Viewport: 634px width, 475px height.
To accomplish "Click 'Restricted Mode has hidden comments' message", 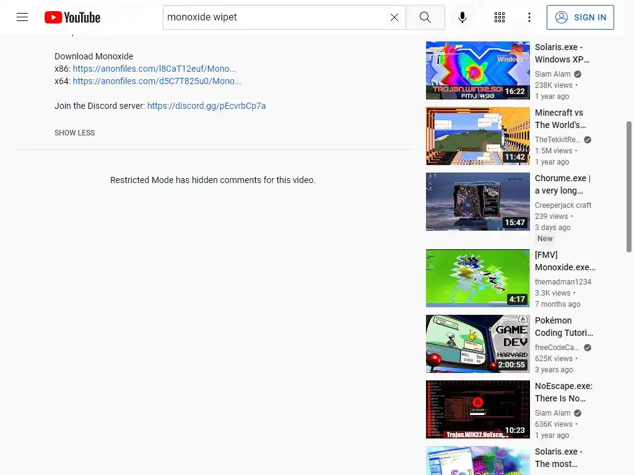I will click(x=213, y=180).
